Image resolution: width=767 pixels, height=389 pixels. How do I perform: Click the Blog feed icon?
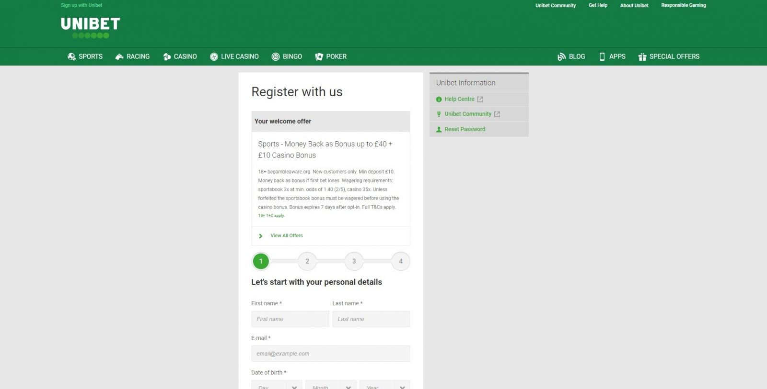[x=561, y=57]
